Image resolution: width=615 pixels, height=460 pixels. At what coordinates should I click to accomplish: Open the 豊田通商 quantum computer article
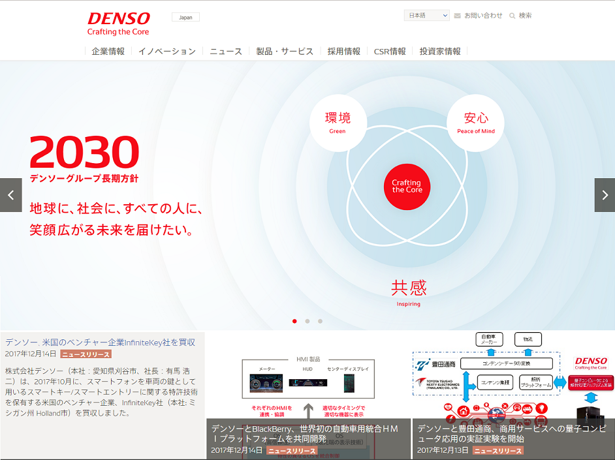point(512,434)
